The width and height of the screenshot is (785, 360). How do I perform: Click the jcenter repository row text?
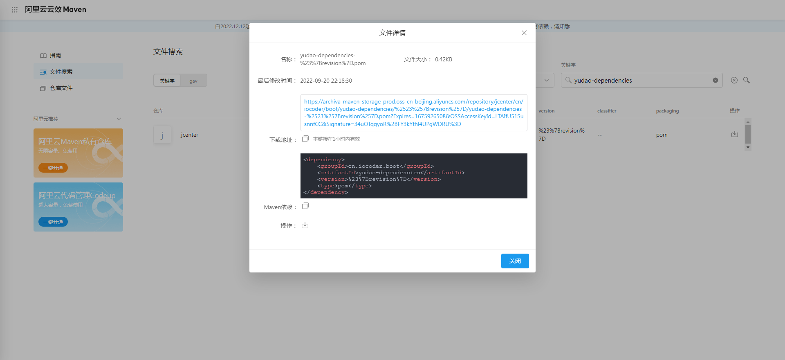[x=190, y=135]
